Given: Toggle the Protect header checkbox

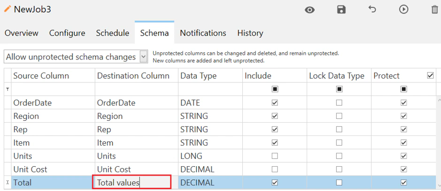Looking at the screenshot, I should tap(430, 75).
